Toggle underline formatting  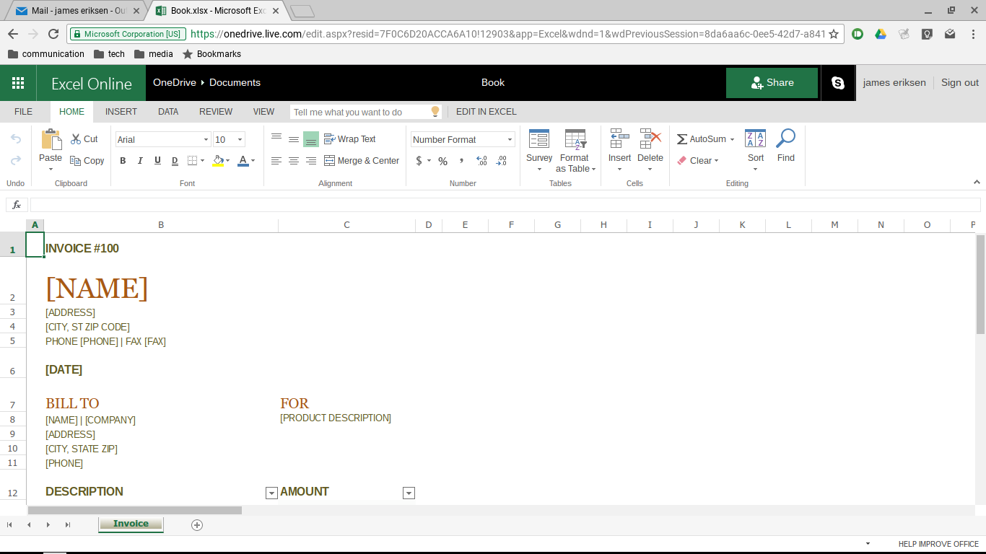click(157, 161)
